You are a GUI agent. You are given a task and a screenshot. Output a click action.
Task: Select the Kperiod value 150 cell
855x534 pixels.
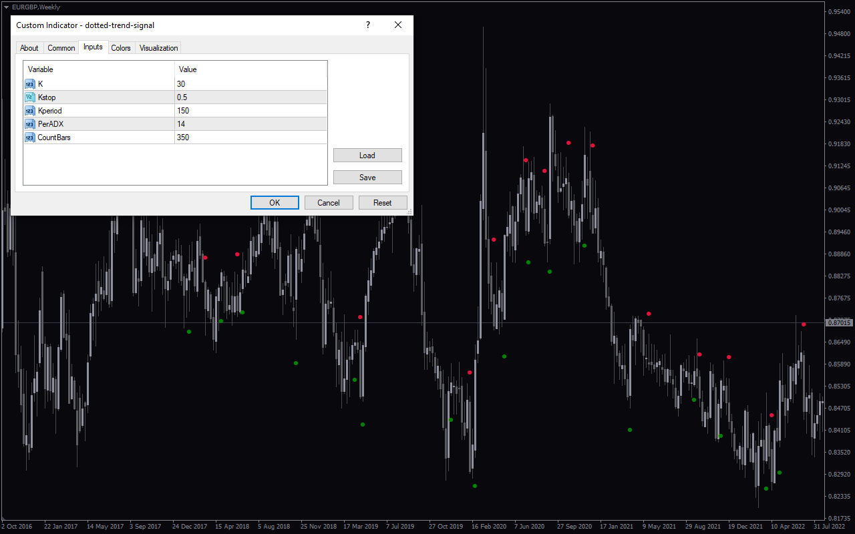(250, 111)
